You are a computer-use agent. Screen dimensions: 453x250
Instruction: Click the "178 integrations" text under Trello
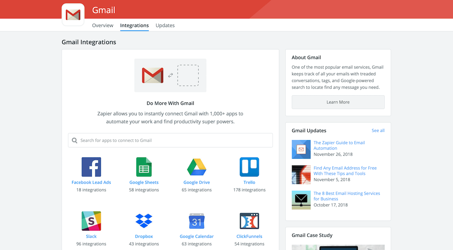[249, 190]
